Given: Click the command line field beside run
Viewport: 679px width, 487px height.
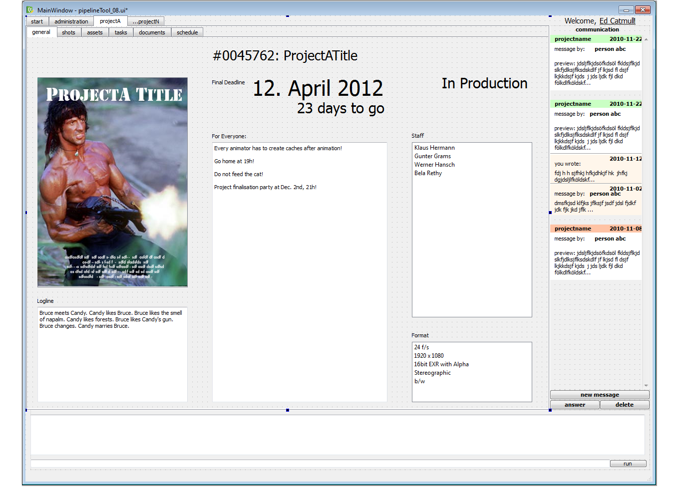Looking at the screenshot, I should pos(320,464).
